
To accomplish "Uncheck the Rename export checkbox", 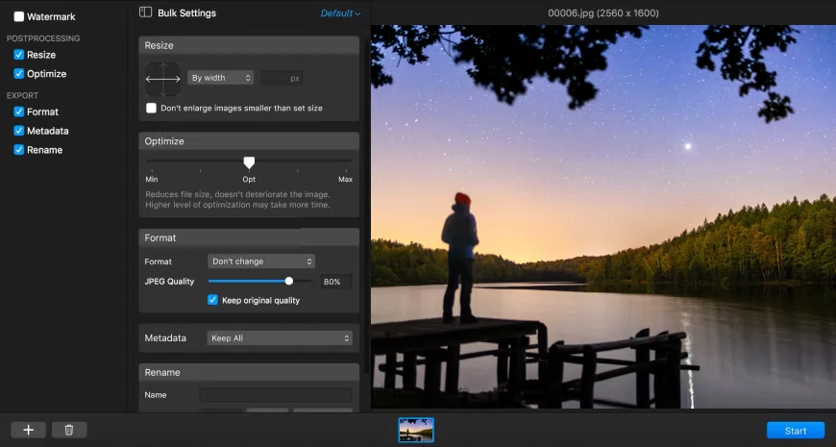I will tap(18, 150).
